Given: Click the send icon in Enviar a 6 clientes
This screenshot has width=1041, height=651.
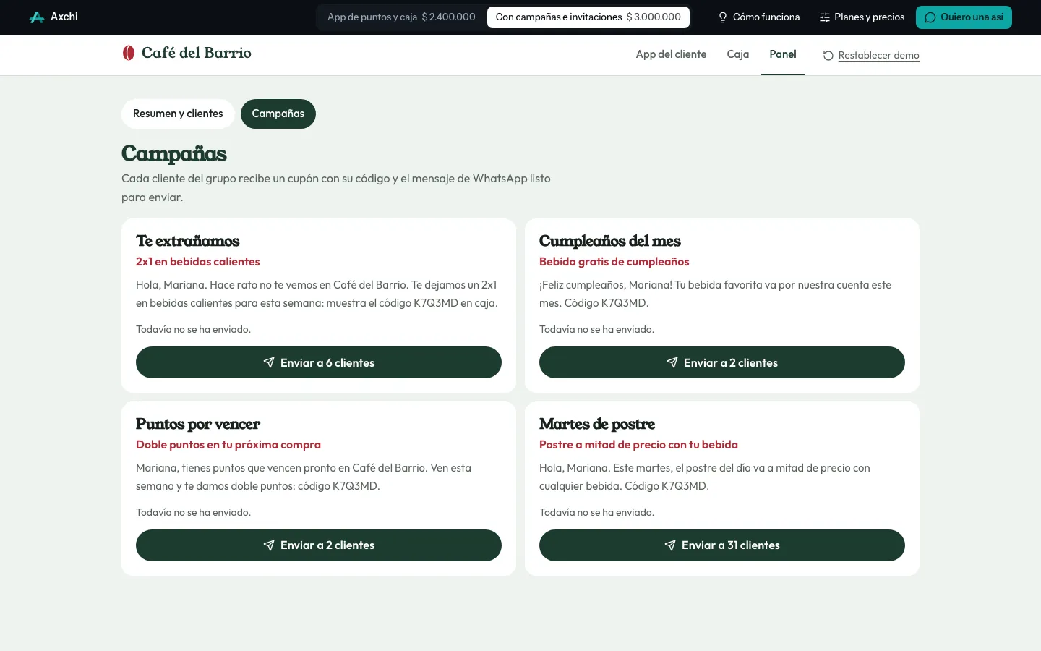Looking at the screenshot, I should pyautogui.click(x=269, y=362).
